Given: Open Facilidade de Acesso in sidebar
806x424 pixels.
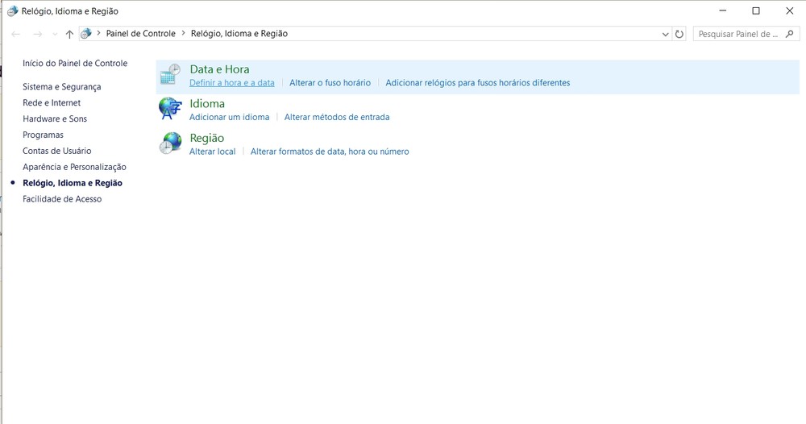Looking at the screenshot, I should 62,199.
